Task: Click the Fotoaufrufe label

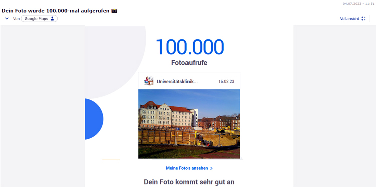Action: tap(189, 63)
